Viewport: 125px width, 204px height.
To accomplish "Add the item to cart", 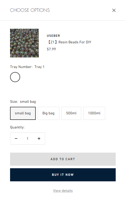I will [63, 159].
